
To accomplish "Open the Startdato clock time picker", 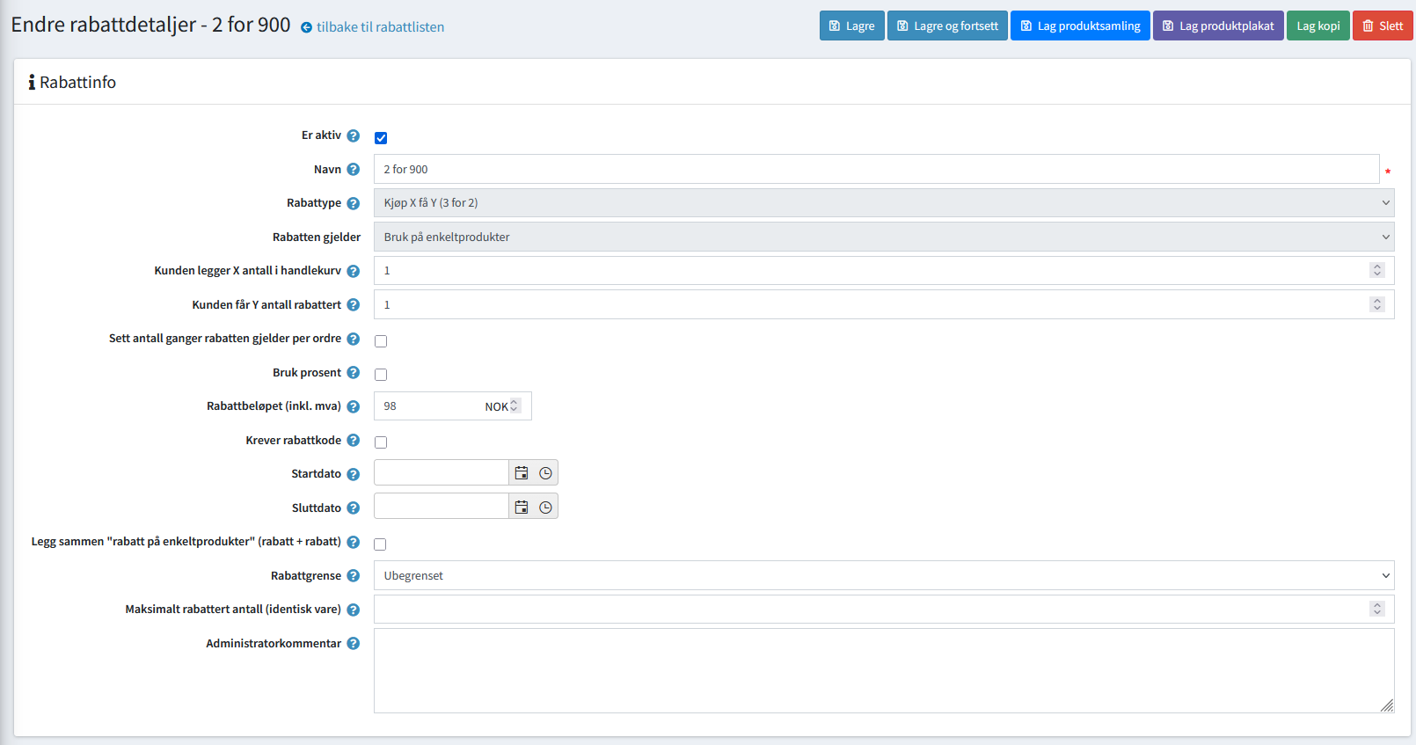I will [x=545, y=473].
